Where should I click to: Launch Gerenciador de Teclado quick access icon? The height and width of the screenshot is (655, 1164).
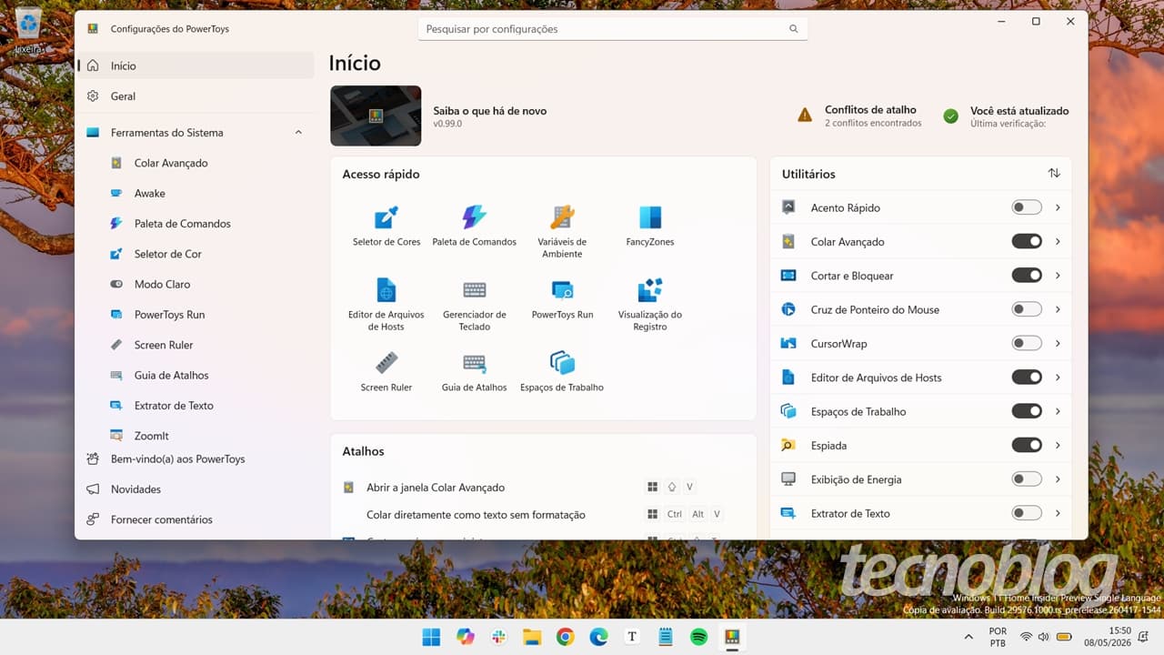(474, 305)
